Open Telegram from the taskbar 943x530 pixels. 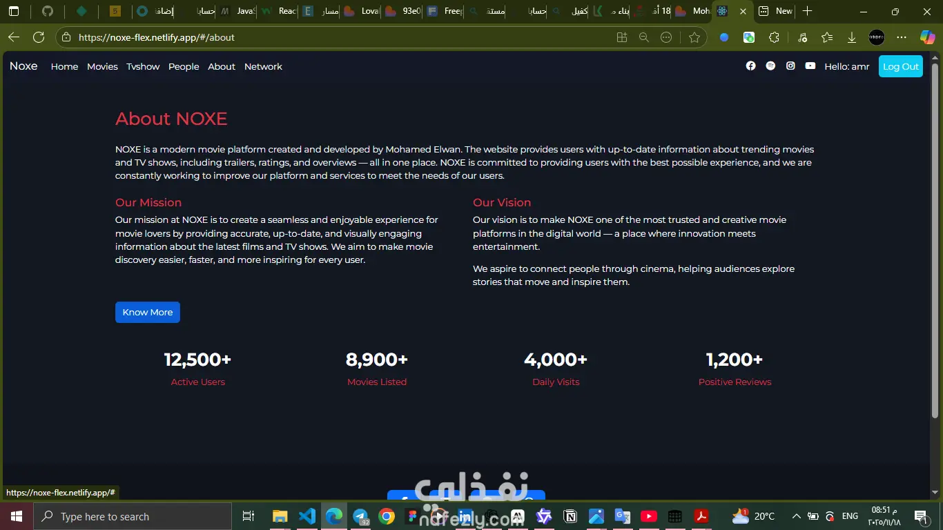tap(360, 516)
